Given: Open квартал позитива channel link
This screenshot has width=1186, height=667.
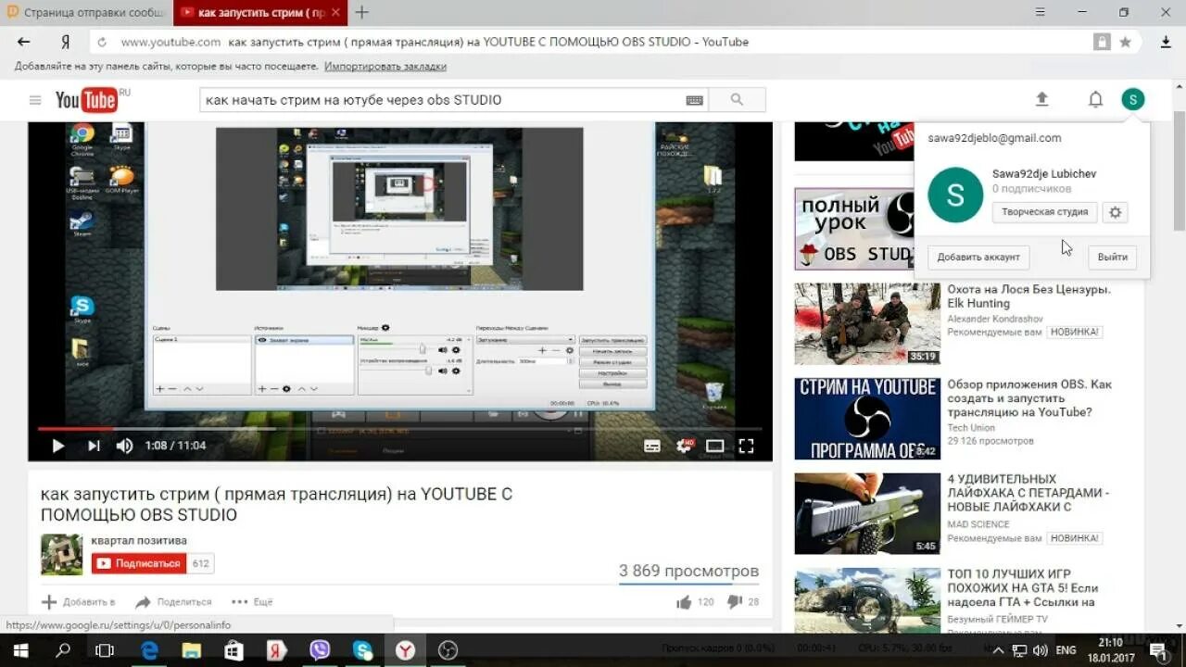Looking at the screenshot, I should pos(139,540).
